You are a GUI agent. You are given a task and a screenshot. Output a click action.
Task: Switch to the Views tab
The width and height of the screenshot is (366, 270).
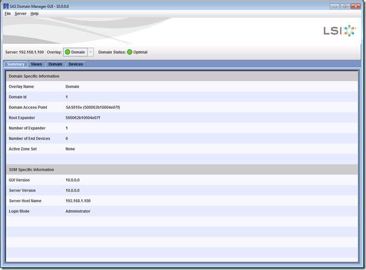tap(36, 64)
